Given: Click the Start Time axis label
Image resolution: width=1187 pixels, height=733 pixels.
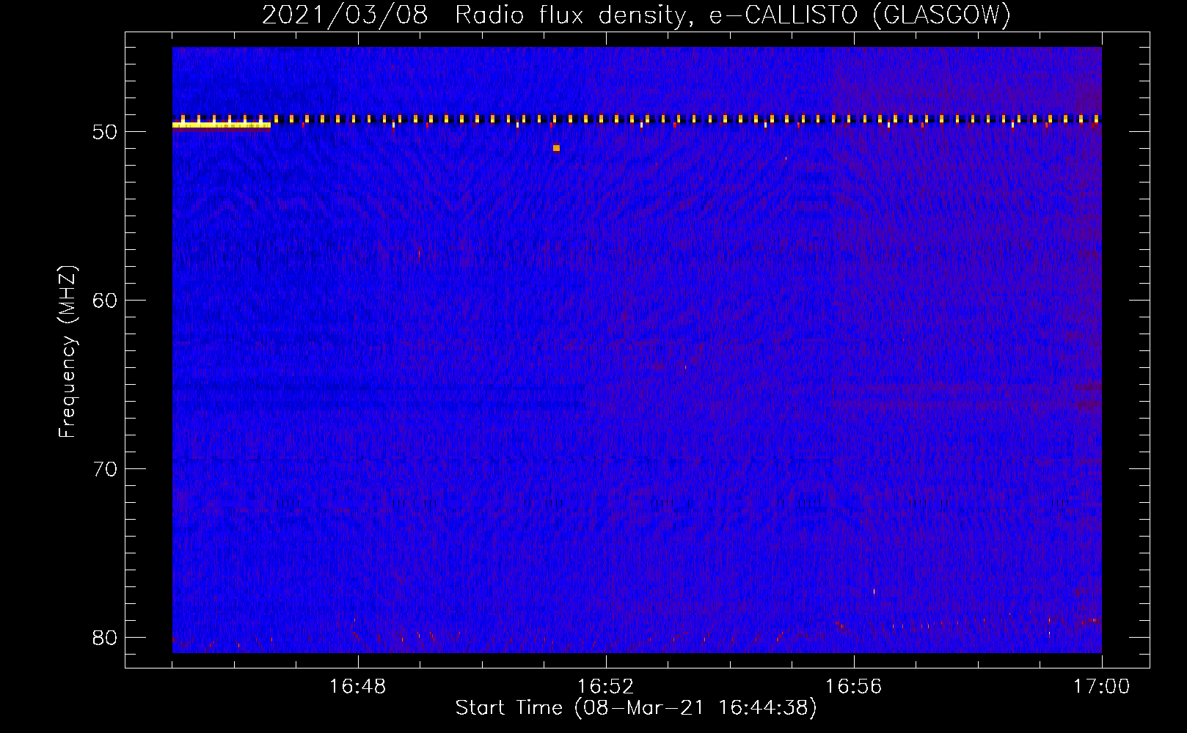Looking at the screenshot, I should pos(635,708).
